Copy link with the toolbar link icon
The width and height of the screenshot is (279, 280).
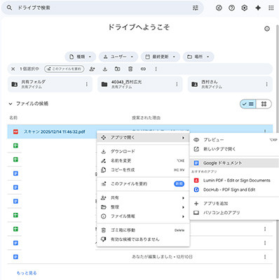tap(143, 69)
